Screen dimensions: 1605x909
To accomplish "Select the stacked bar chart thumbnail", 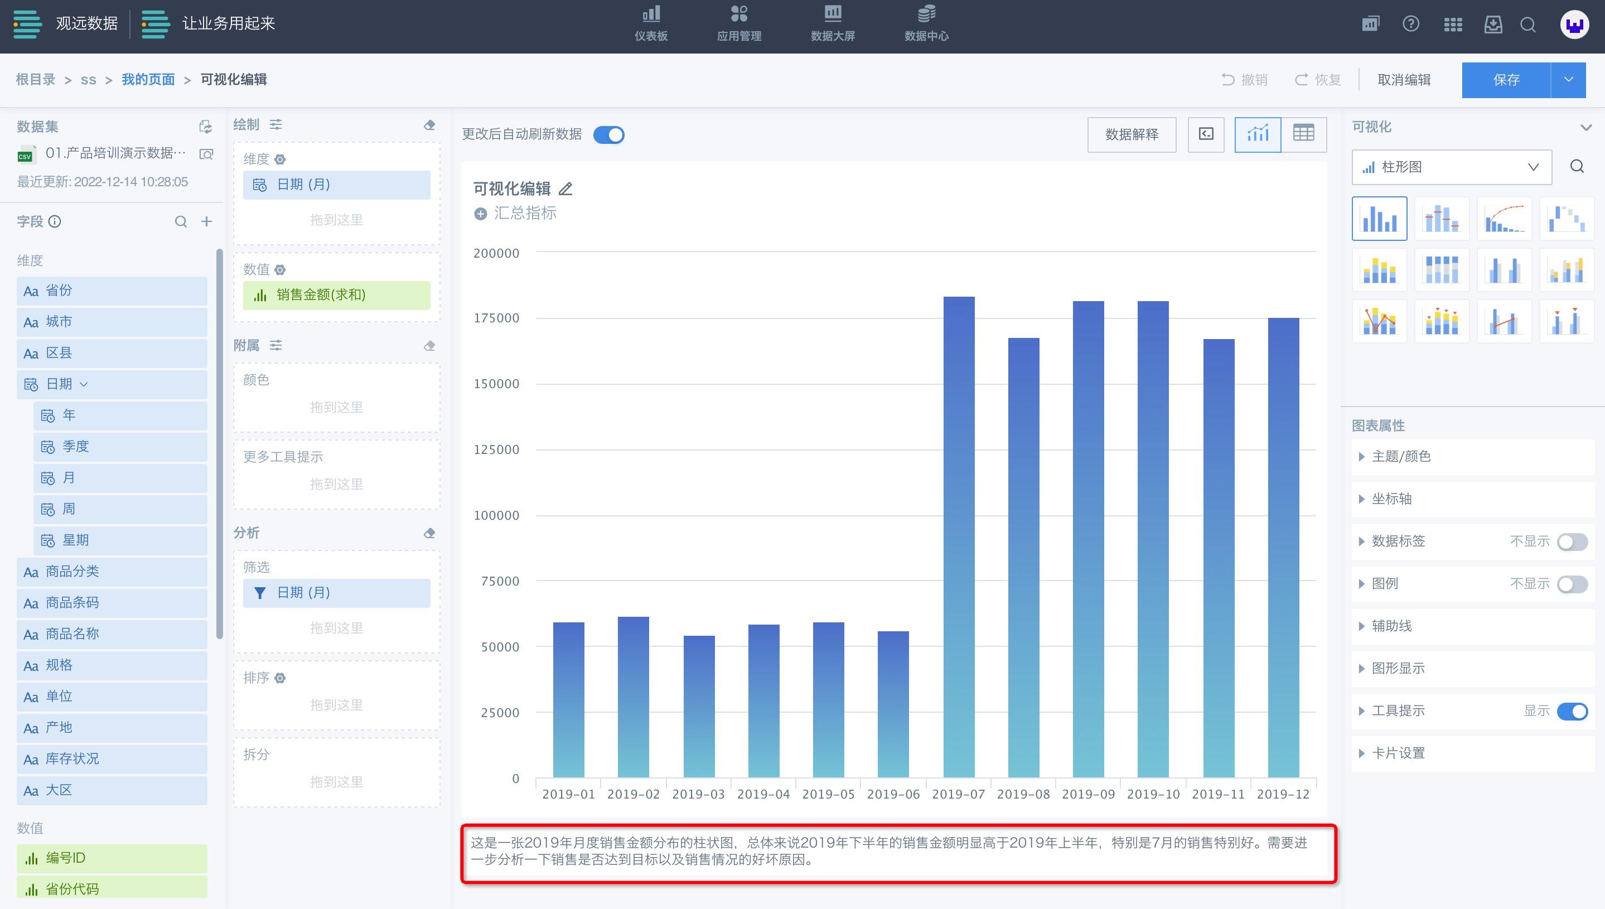I will [1379, 270].
